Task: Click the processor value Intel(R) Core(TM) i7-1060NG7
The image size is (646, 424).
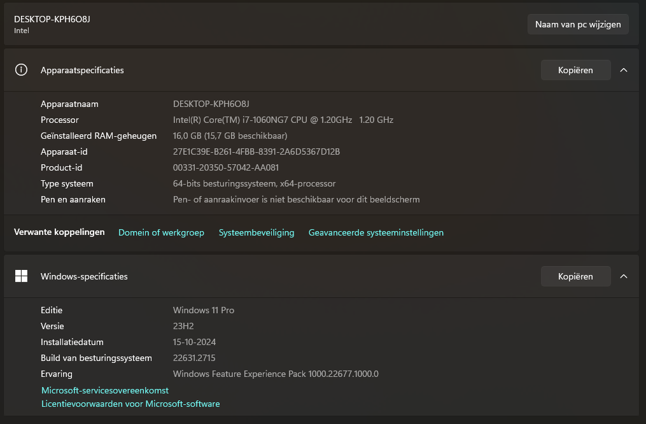Action: (x=283, y=120)
